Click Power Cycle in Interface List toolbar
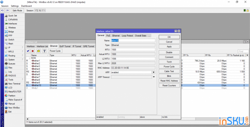 55,51
